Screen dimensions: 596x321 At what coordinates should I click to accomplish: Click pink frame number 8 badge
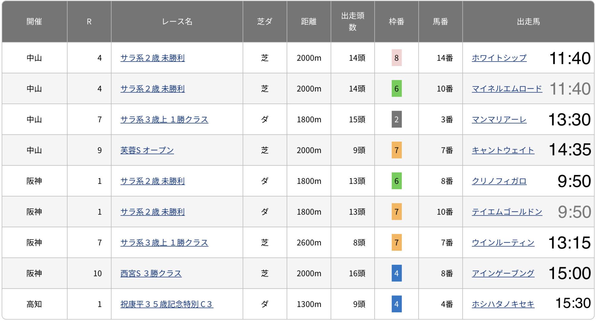(397, 58)
